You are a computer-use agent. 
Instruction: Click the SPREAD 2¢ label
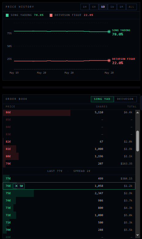tap(82, 171)
